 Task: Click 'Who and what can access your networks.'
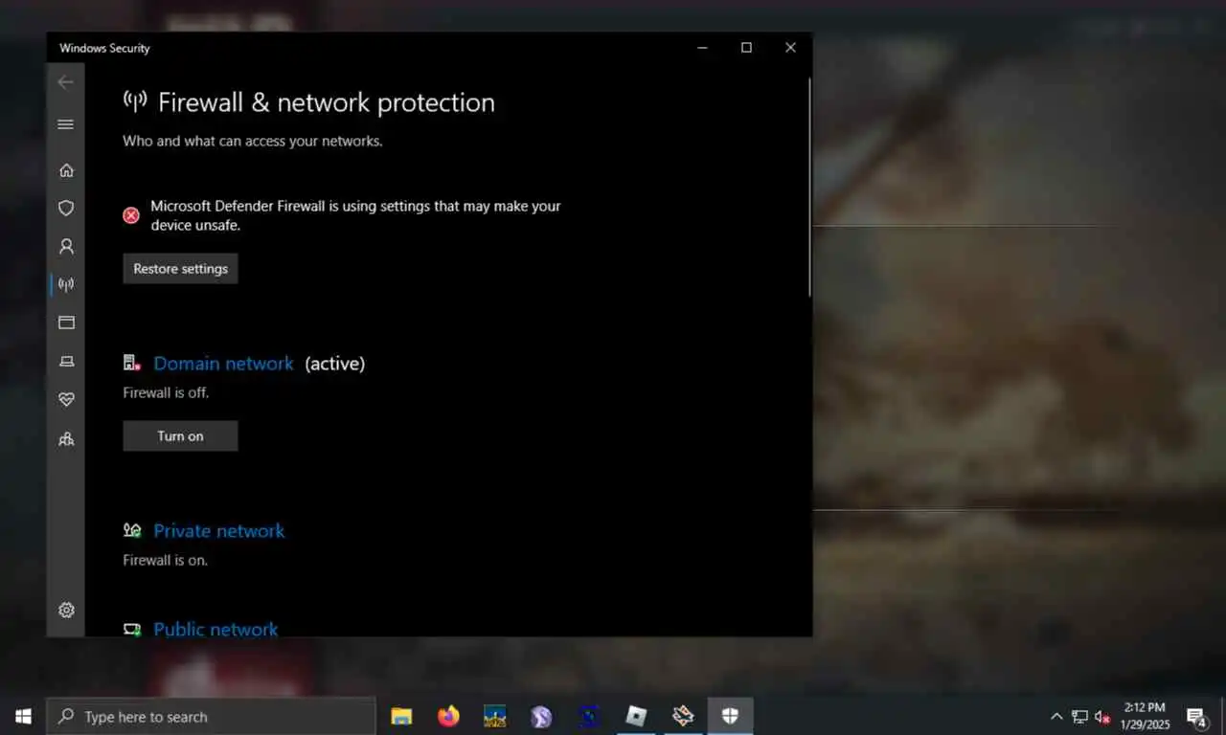coord(253,141)
